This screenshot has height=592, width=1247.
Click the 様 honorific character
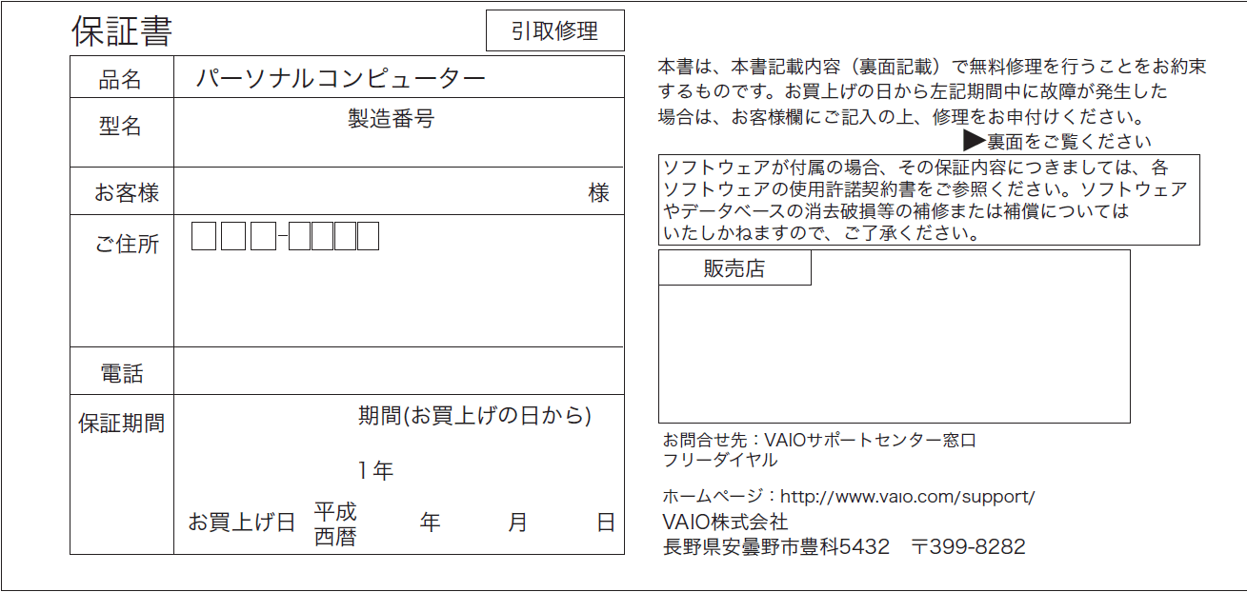[x=598, y=193]
